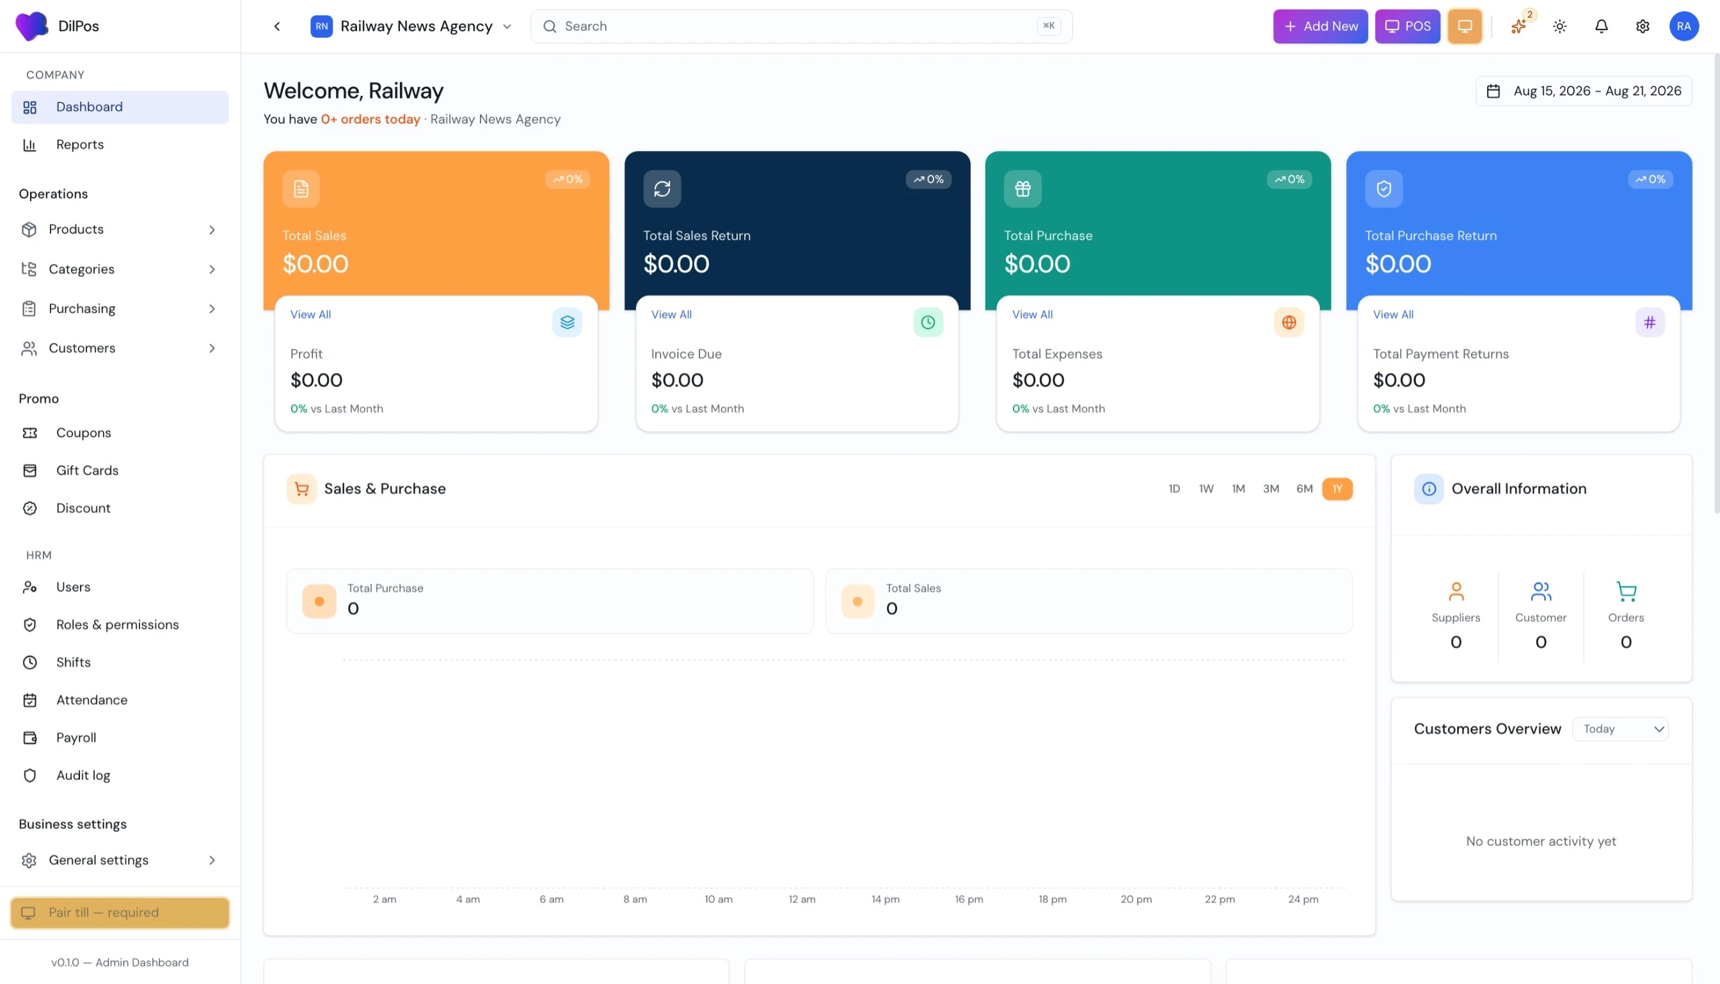The height and width of the screenshot is (984, 1720).
Task: Click the Total Sales orange legend dot
Action: tap(857, 601)
